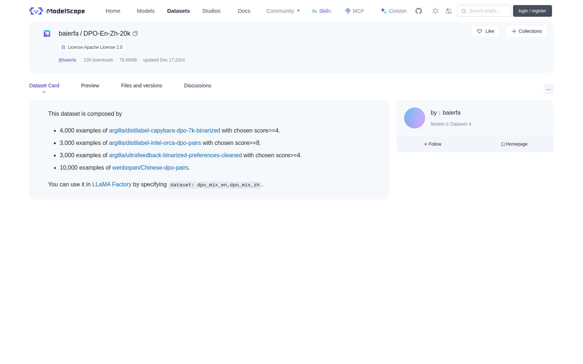Open the Datasets page
Screen dimensions: 583x364
tap(179, 11)
